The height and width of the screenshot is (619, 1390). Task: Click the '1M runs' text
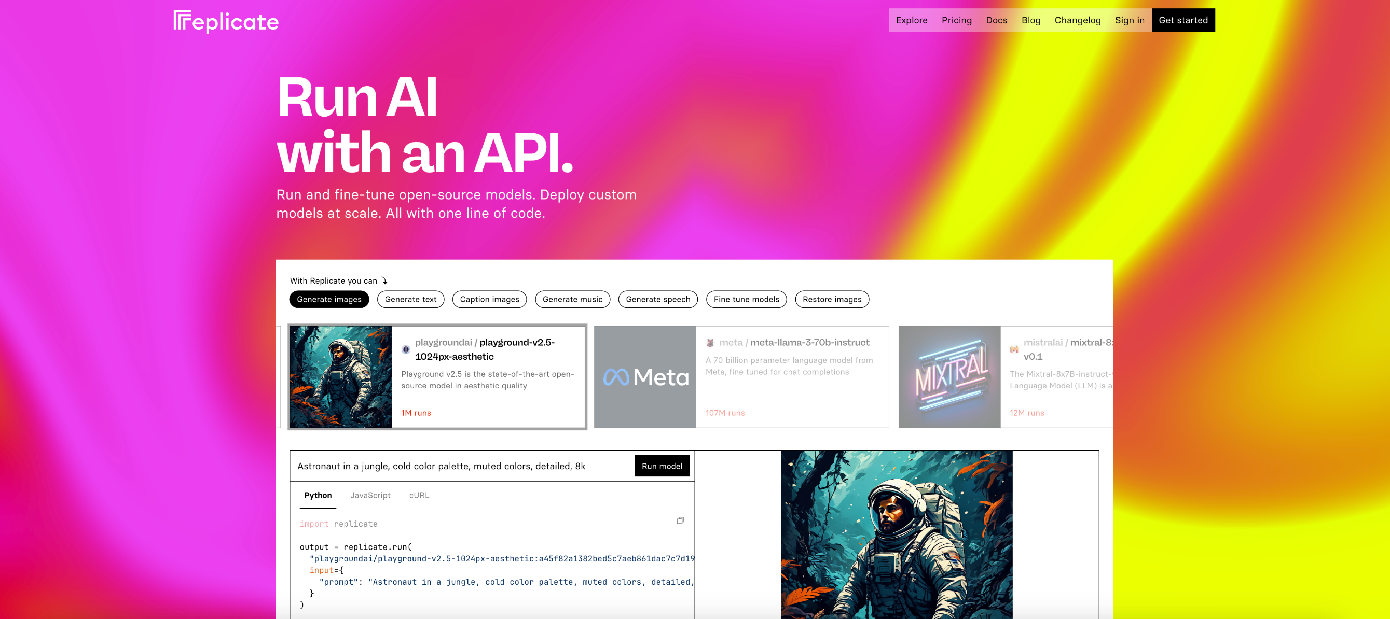click(416, 413)
